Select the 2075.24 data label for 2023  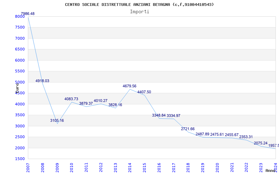point(261,143)
